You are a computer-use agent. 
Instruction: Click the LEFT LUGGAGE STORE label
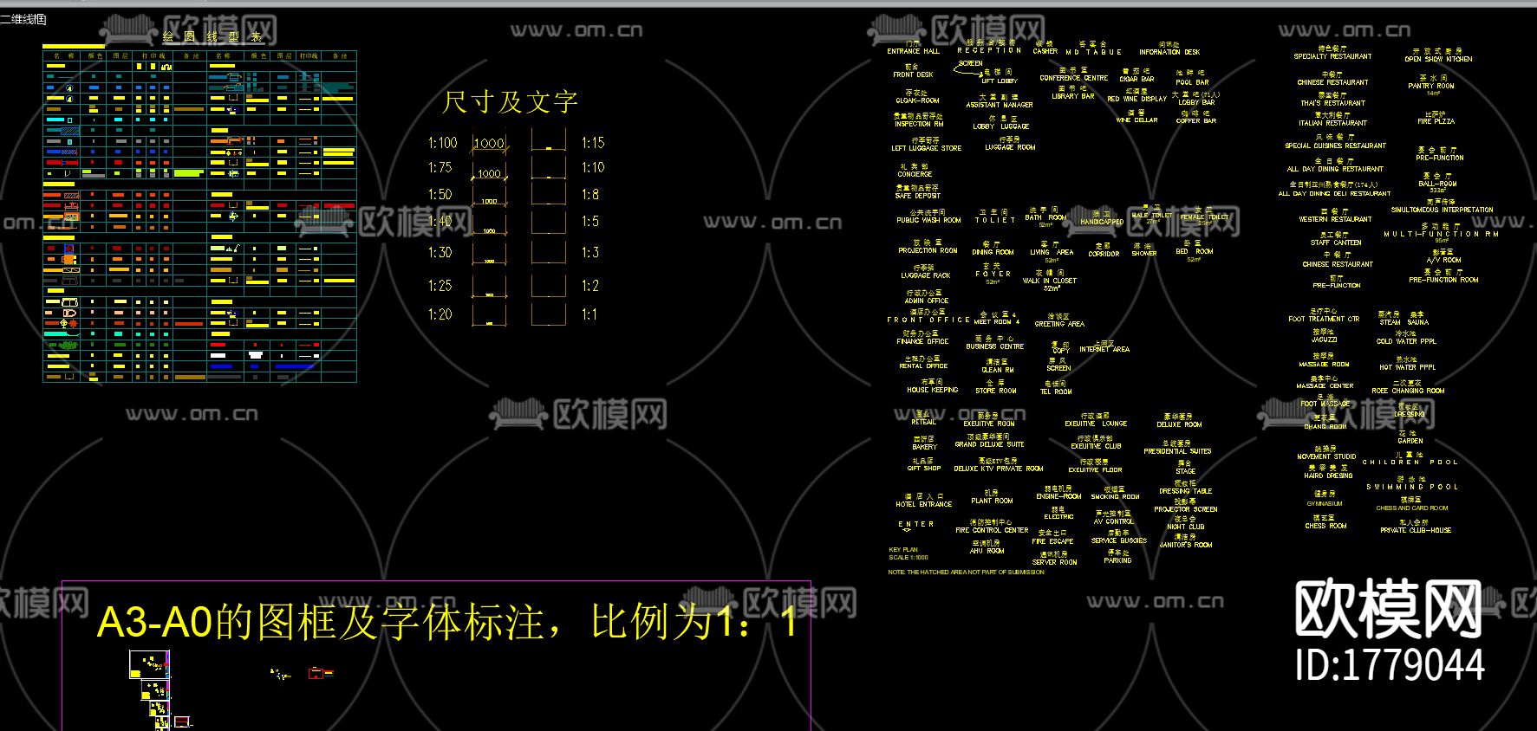(x=927, y=148)
